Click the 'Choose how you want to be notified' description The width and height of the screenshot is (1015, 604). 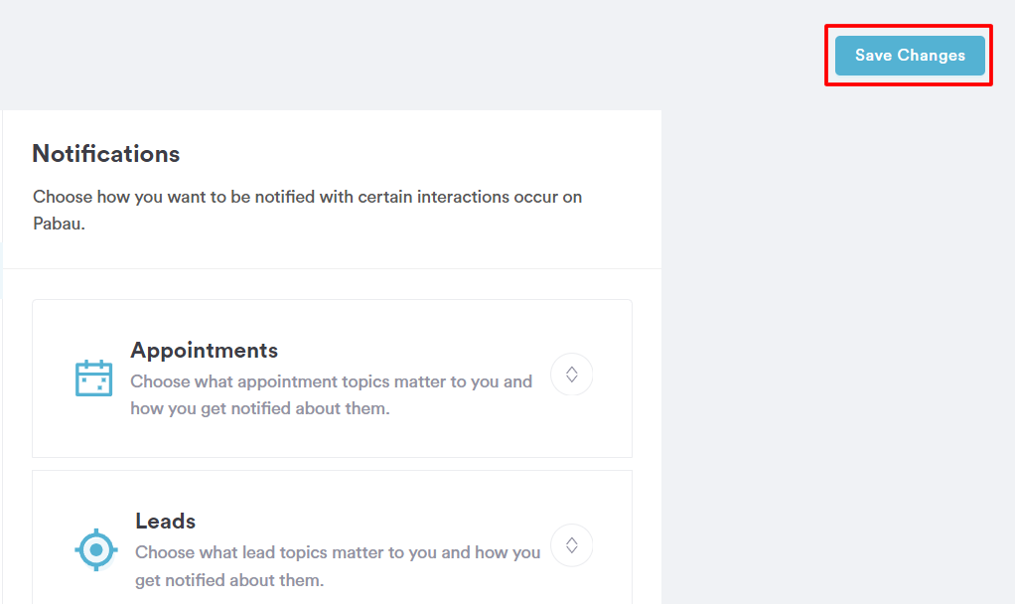[308, 210]
